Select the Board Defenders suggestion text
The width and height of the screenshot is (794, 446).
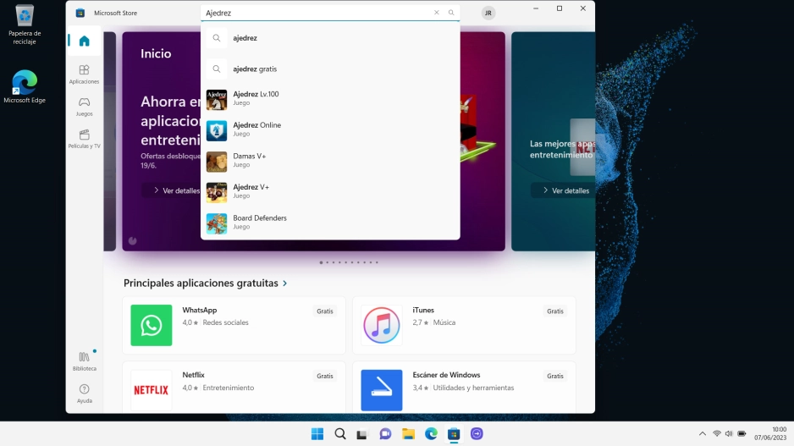[260, 218]
